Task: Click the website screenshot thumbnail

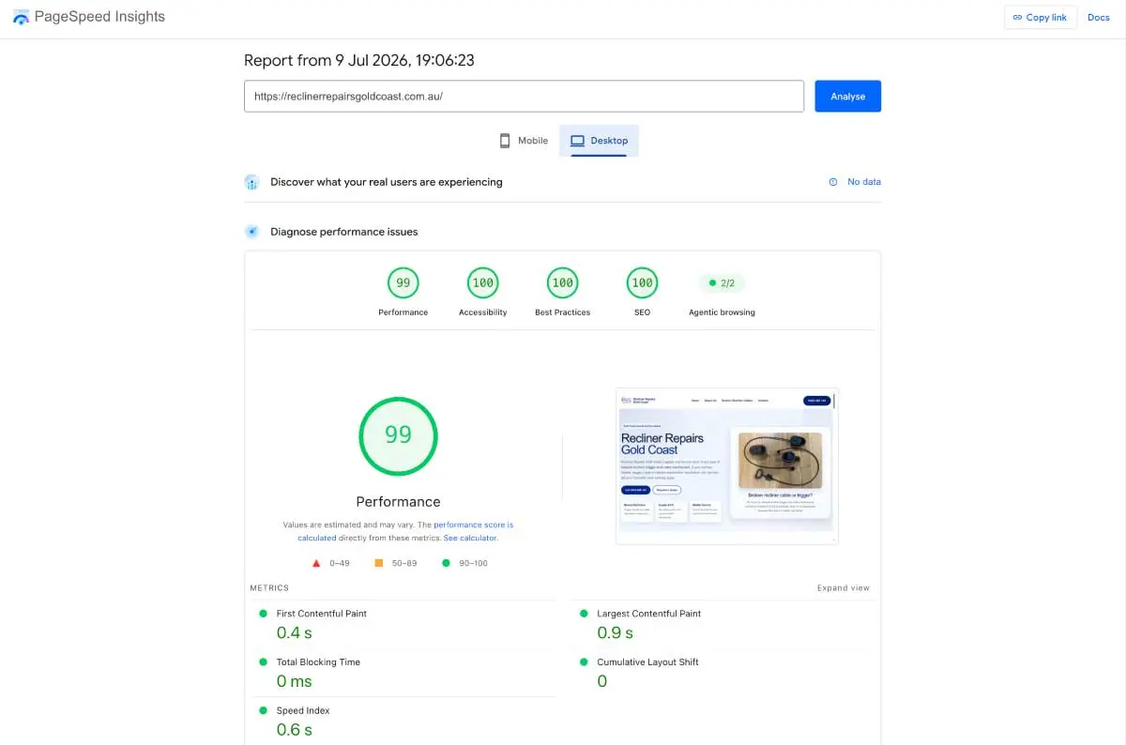Action: (x=726, y=466)
